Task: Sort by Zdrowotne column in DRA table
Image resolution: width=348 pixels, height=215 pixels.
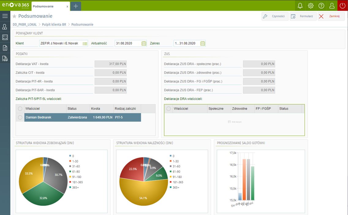Action: pyautogui.click(x=243, y=109)
